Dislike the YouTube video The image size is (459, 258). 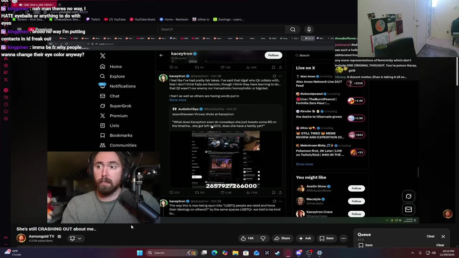[263, 238]
